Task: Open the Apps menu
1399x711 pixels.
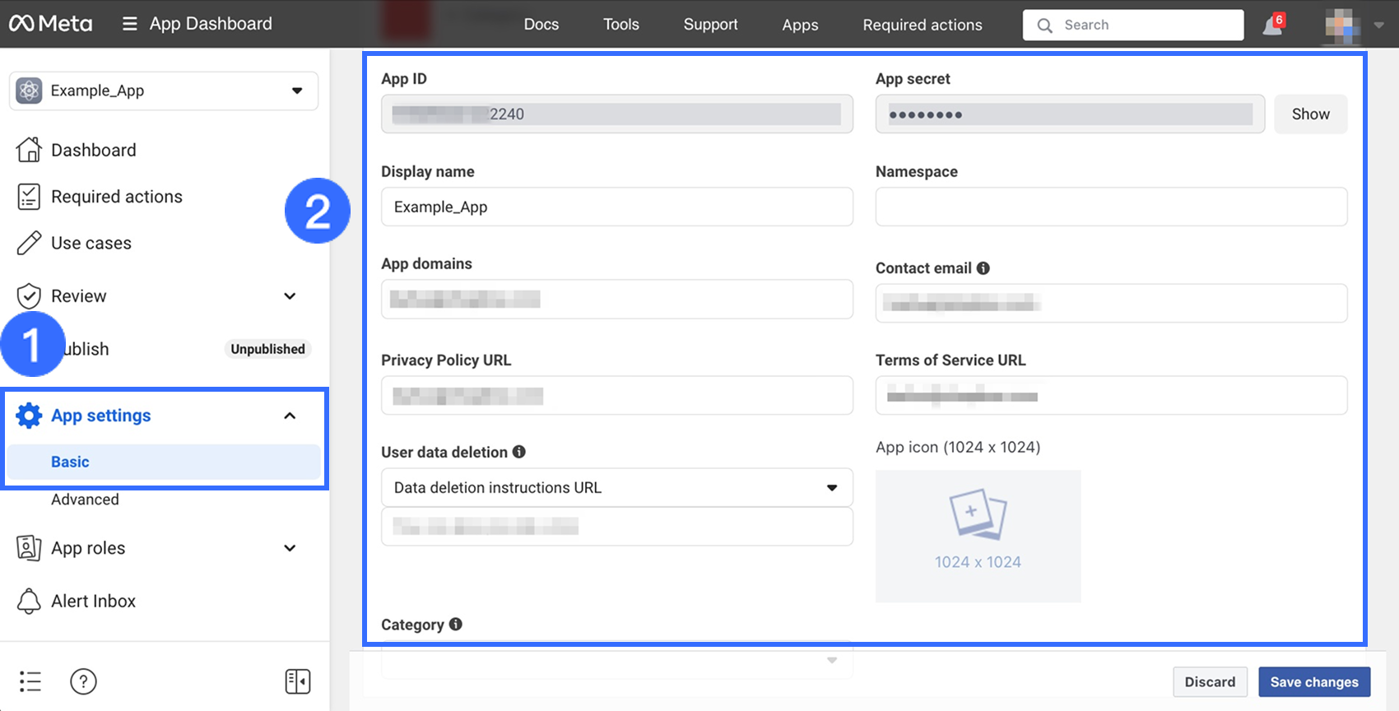Action: point(800,25)
